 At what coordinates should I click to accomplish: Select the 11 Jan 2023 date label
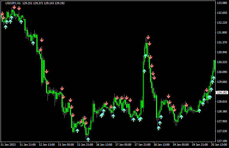(x=8, y=144)
